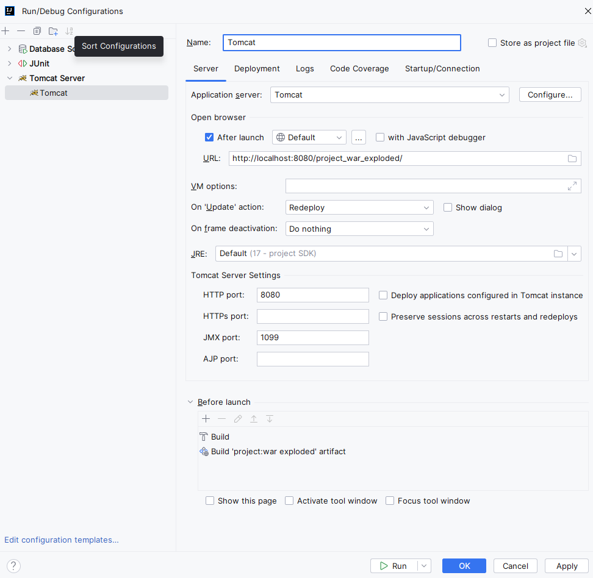593x578 pixels.
Task: Switch to the Deployment tab
Action: pyautogui.click(x=257, y=69)
